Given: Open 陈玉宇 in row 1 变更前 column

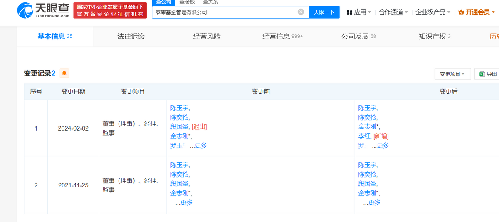Looking at the screenshot, I should coord(179,108).
